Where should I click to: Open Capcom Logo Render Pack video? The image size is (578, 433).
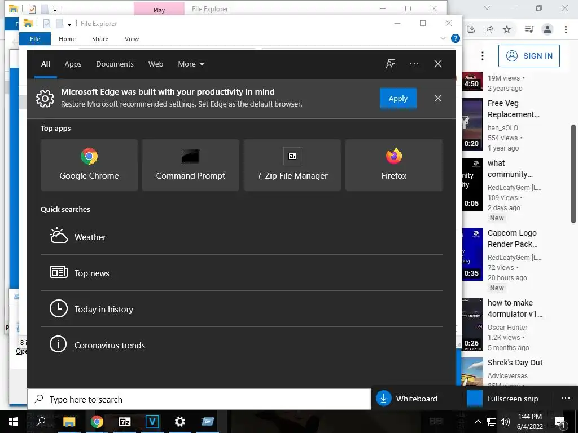513,238
